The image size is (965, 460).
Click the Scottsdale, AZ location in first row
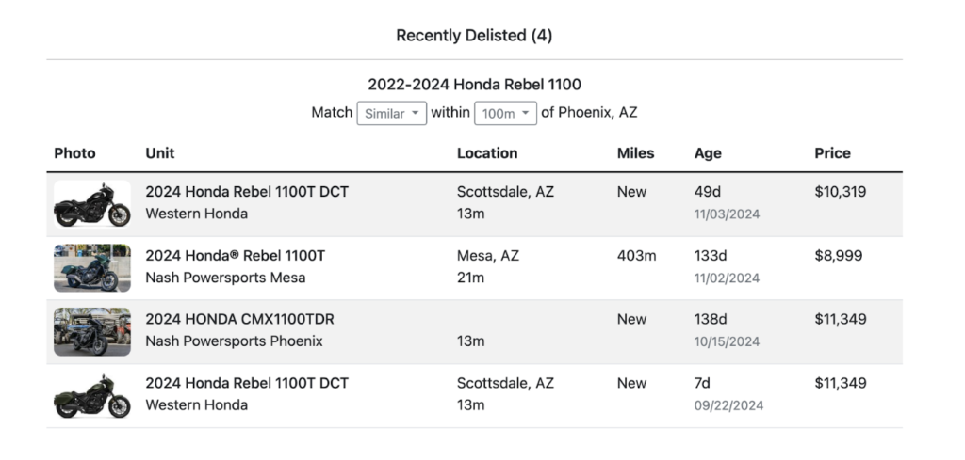[505, 192]
